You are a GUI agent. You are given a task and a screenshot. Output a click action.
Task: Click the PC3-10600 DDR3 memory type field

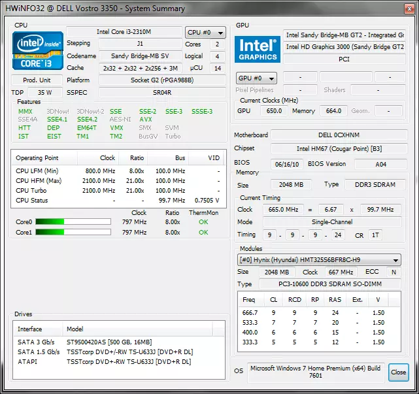(x=330, y=284)
